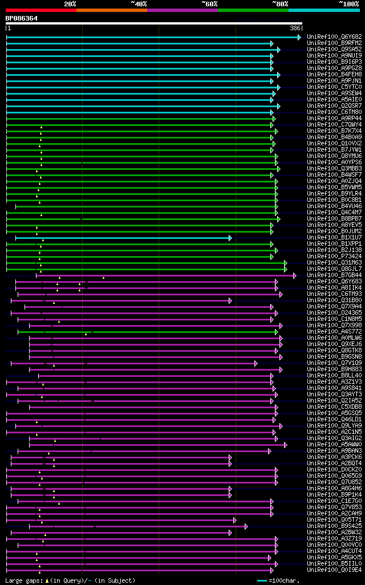The width and height of the screenshot is (365, 585).
Task: Open hit UniRef100_Q8GJL7
Action: coord(334,269)
